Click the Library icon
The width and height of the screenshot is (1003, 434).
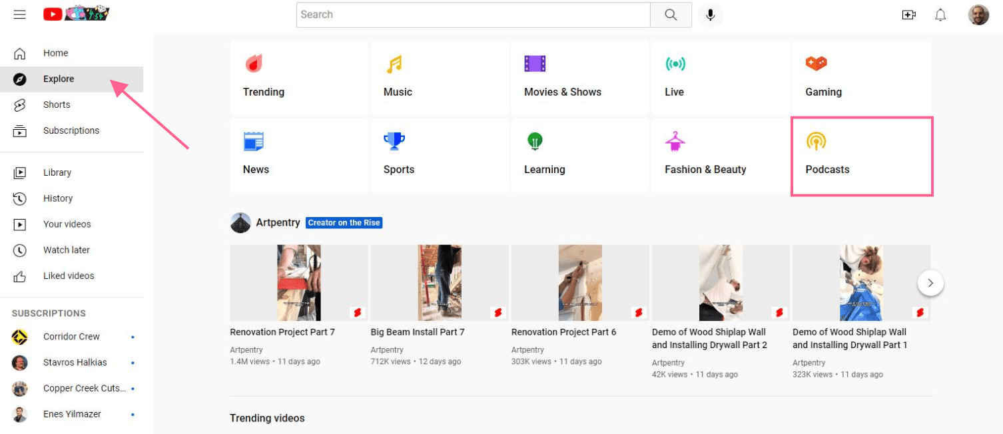tap(20, 173)
